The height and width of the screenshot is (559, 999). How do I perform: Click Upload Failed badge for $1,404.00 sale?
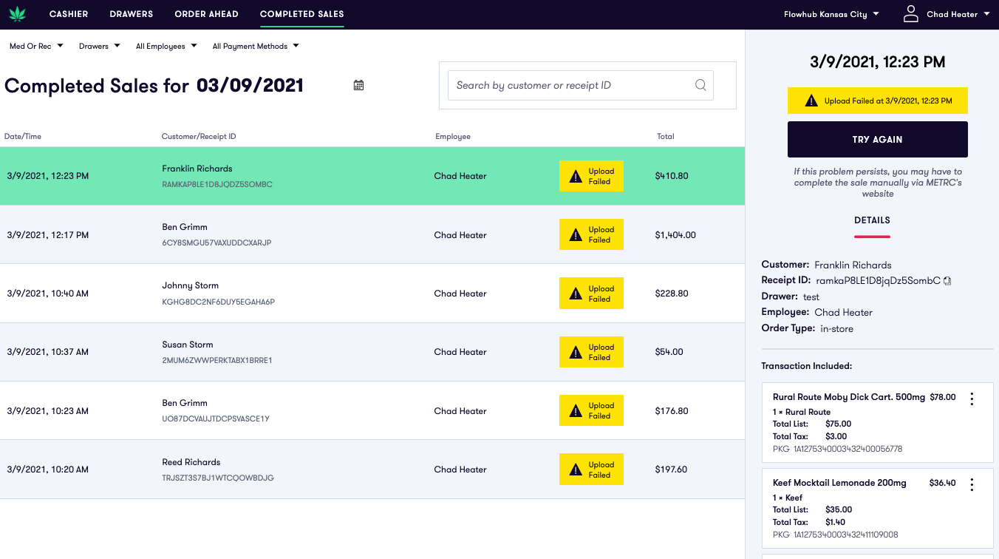(x=591, y=234)
